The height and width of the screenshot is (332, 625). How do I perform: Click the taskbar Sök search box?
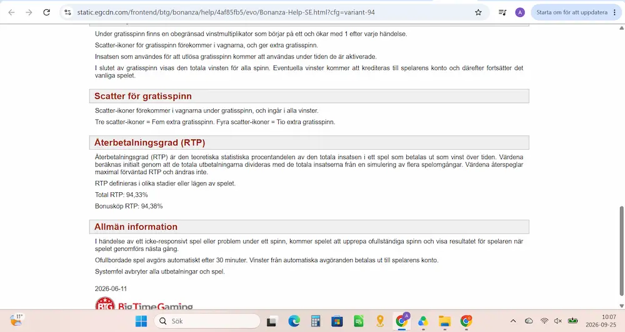[x=207, y=321]
